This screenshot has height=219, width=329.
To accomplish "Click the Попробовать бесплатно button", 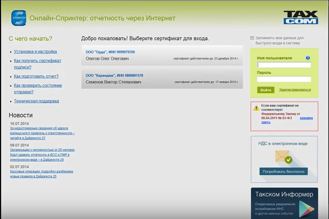I will [x=284, y=172].
